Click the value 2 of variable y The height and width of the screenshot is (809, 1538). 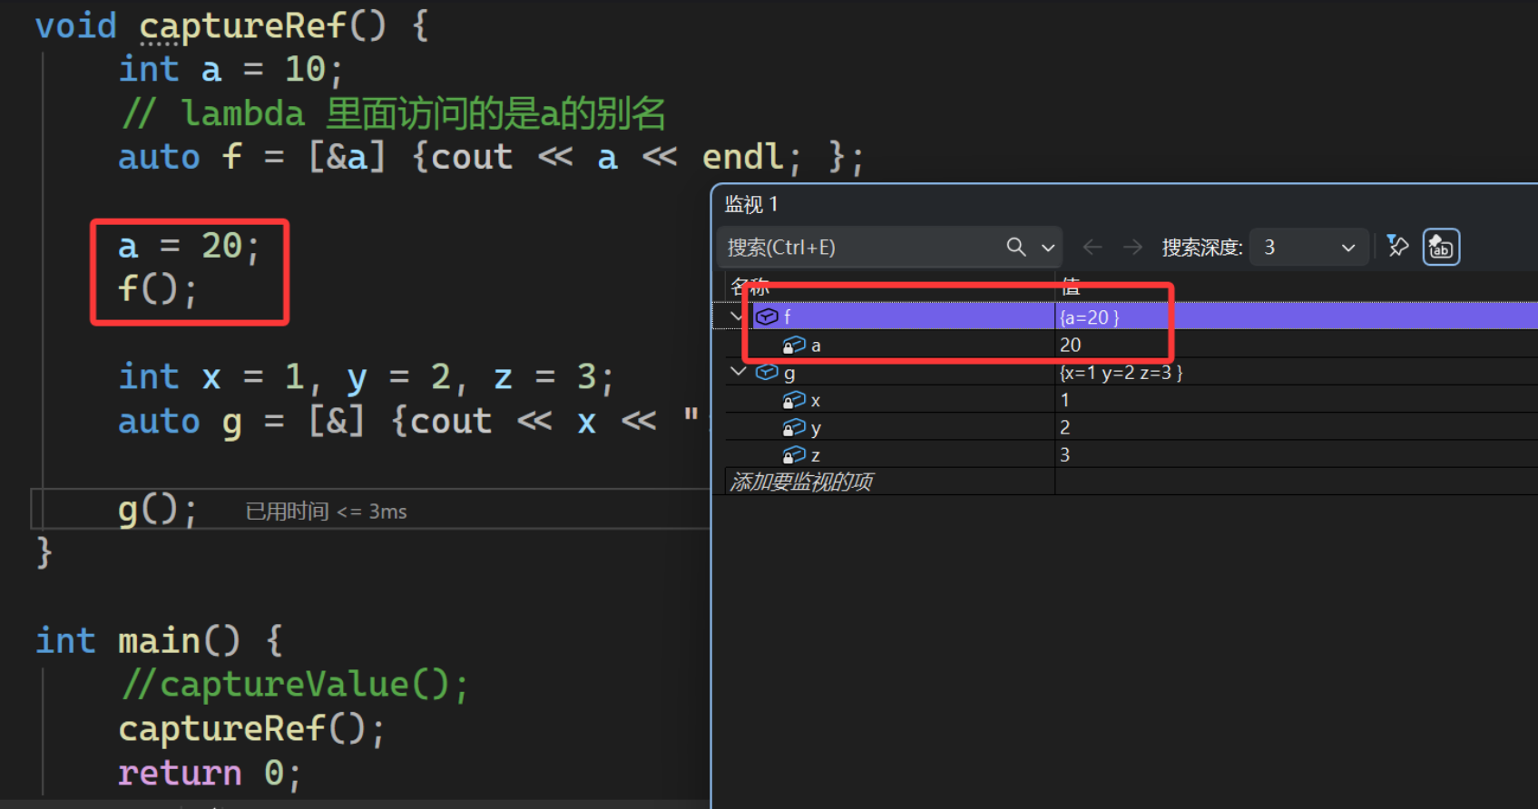click(x=1065, y=427)
